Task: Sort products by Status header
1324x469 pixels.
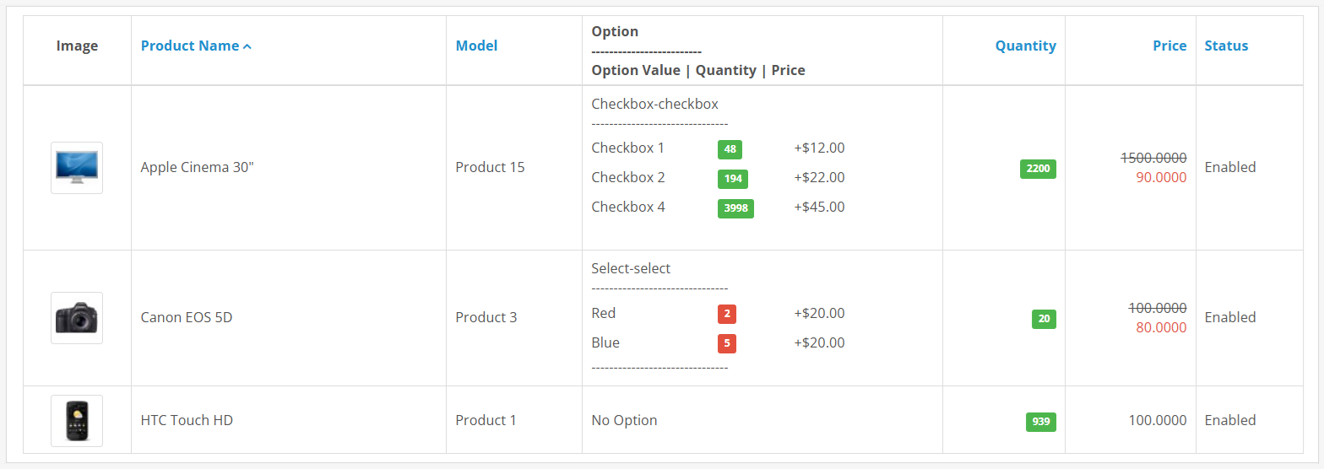Action: coord(1226,46)
